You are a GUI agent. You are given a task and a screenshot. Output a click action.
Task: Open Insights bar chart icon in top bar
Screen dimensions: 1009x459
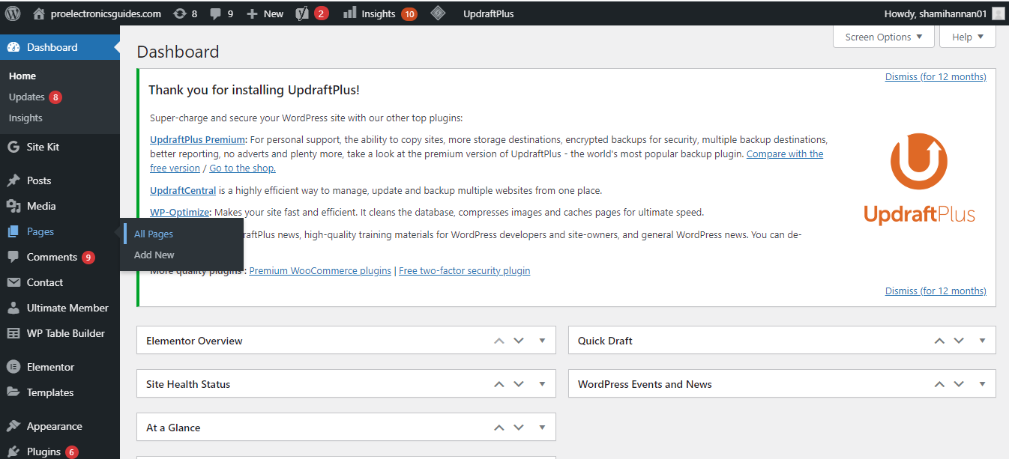[x=349, y=13]
